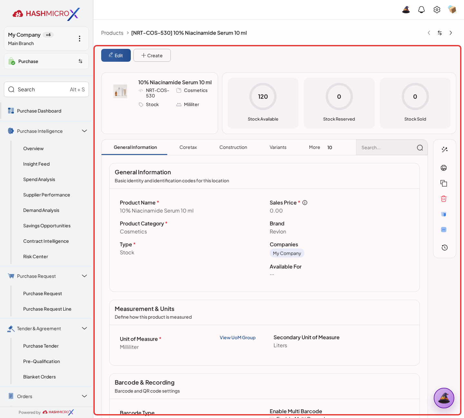Open Savings Opportunities in the sidebar

[47, 226]
